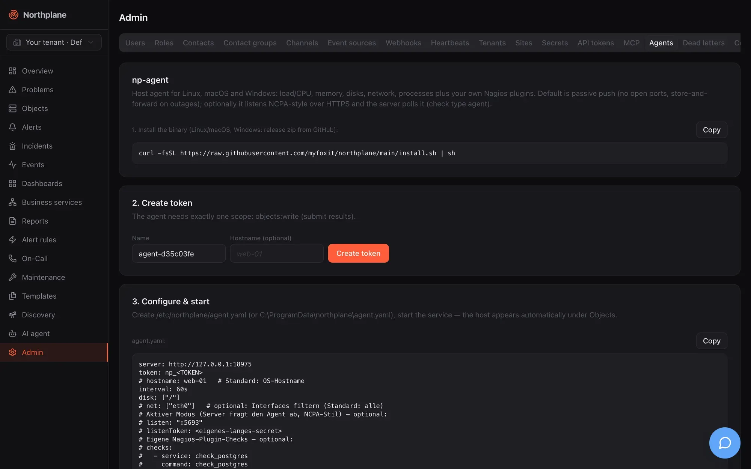Image resolution: width=751 pixels, height=469 pixels.
Task: Click the np-agent section heading
Action: (150, 80)
